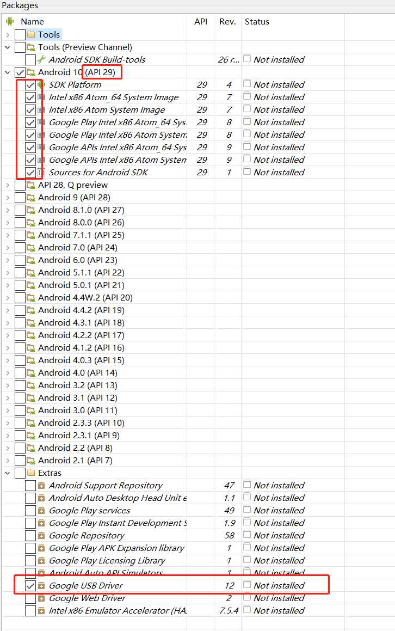This screenshot has height=631, width=395.
Task: Expand the API 28, Q preview node
Action: (x=7, y=185)
